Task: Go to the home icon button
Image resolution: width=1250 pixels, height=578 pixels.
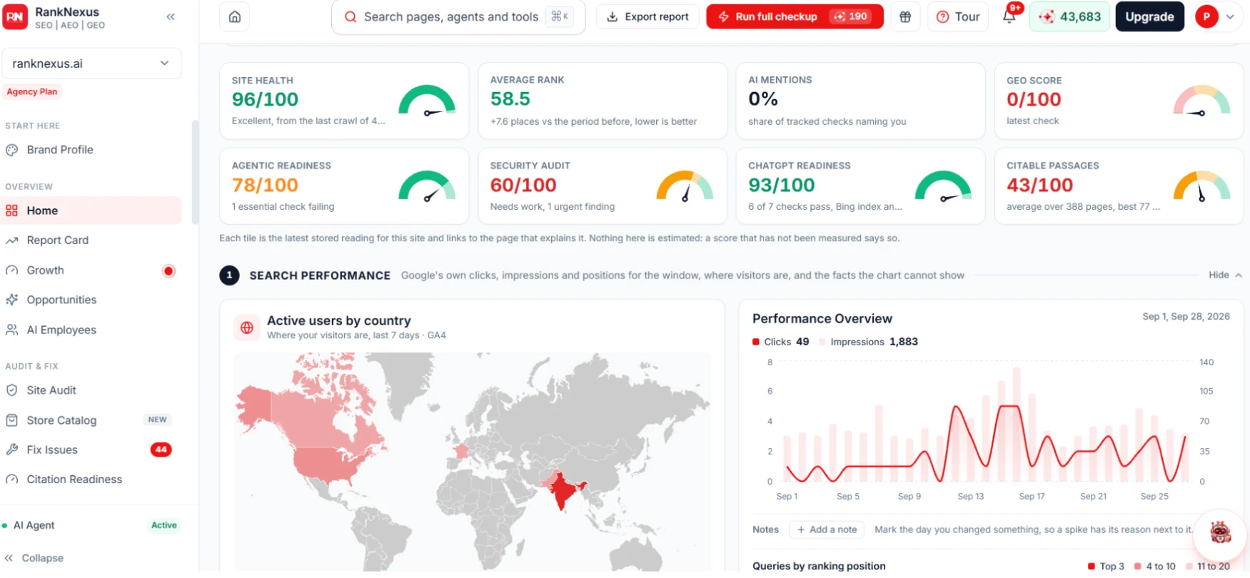Action: (x=235, y=17)
